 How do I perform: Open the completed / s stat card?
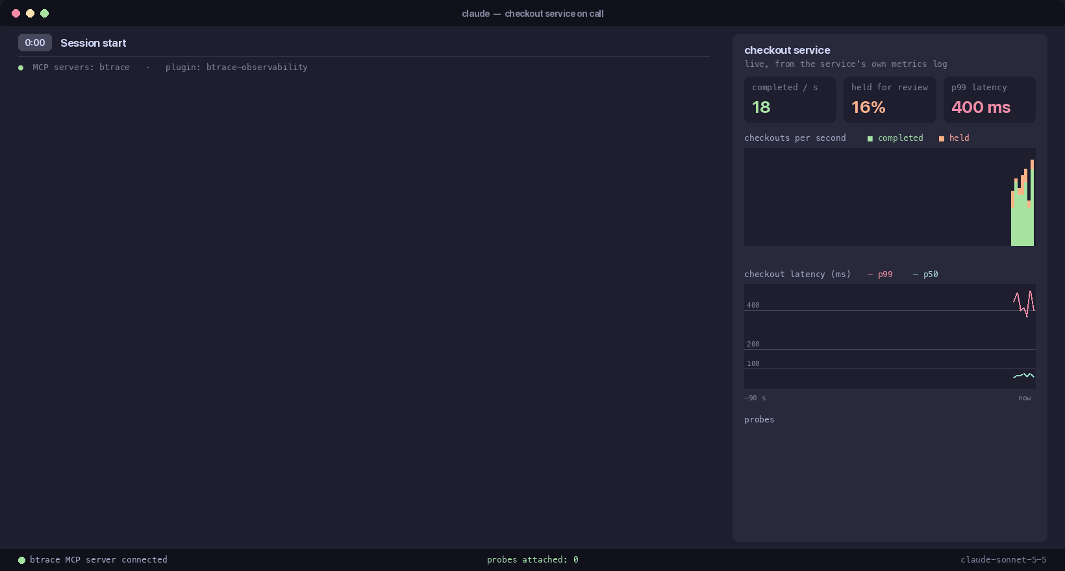click(x=790, y=99)
